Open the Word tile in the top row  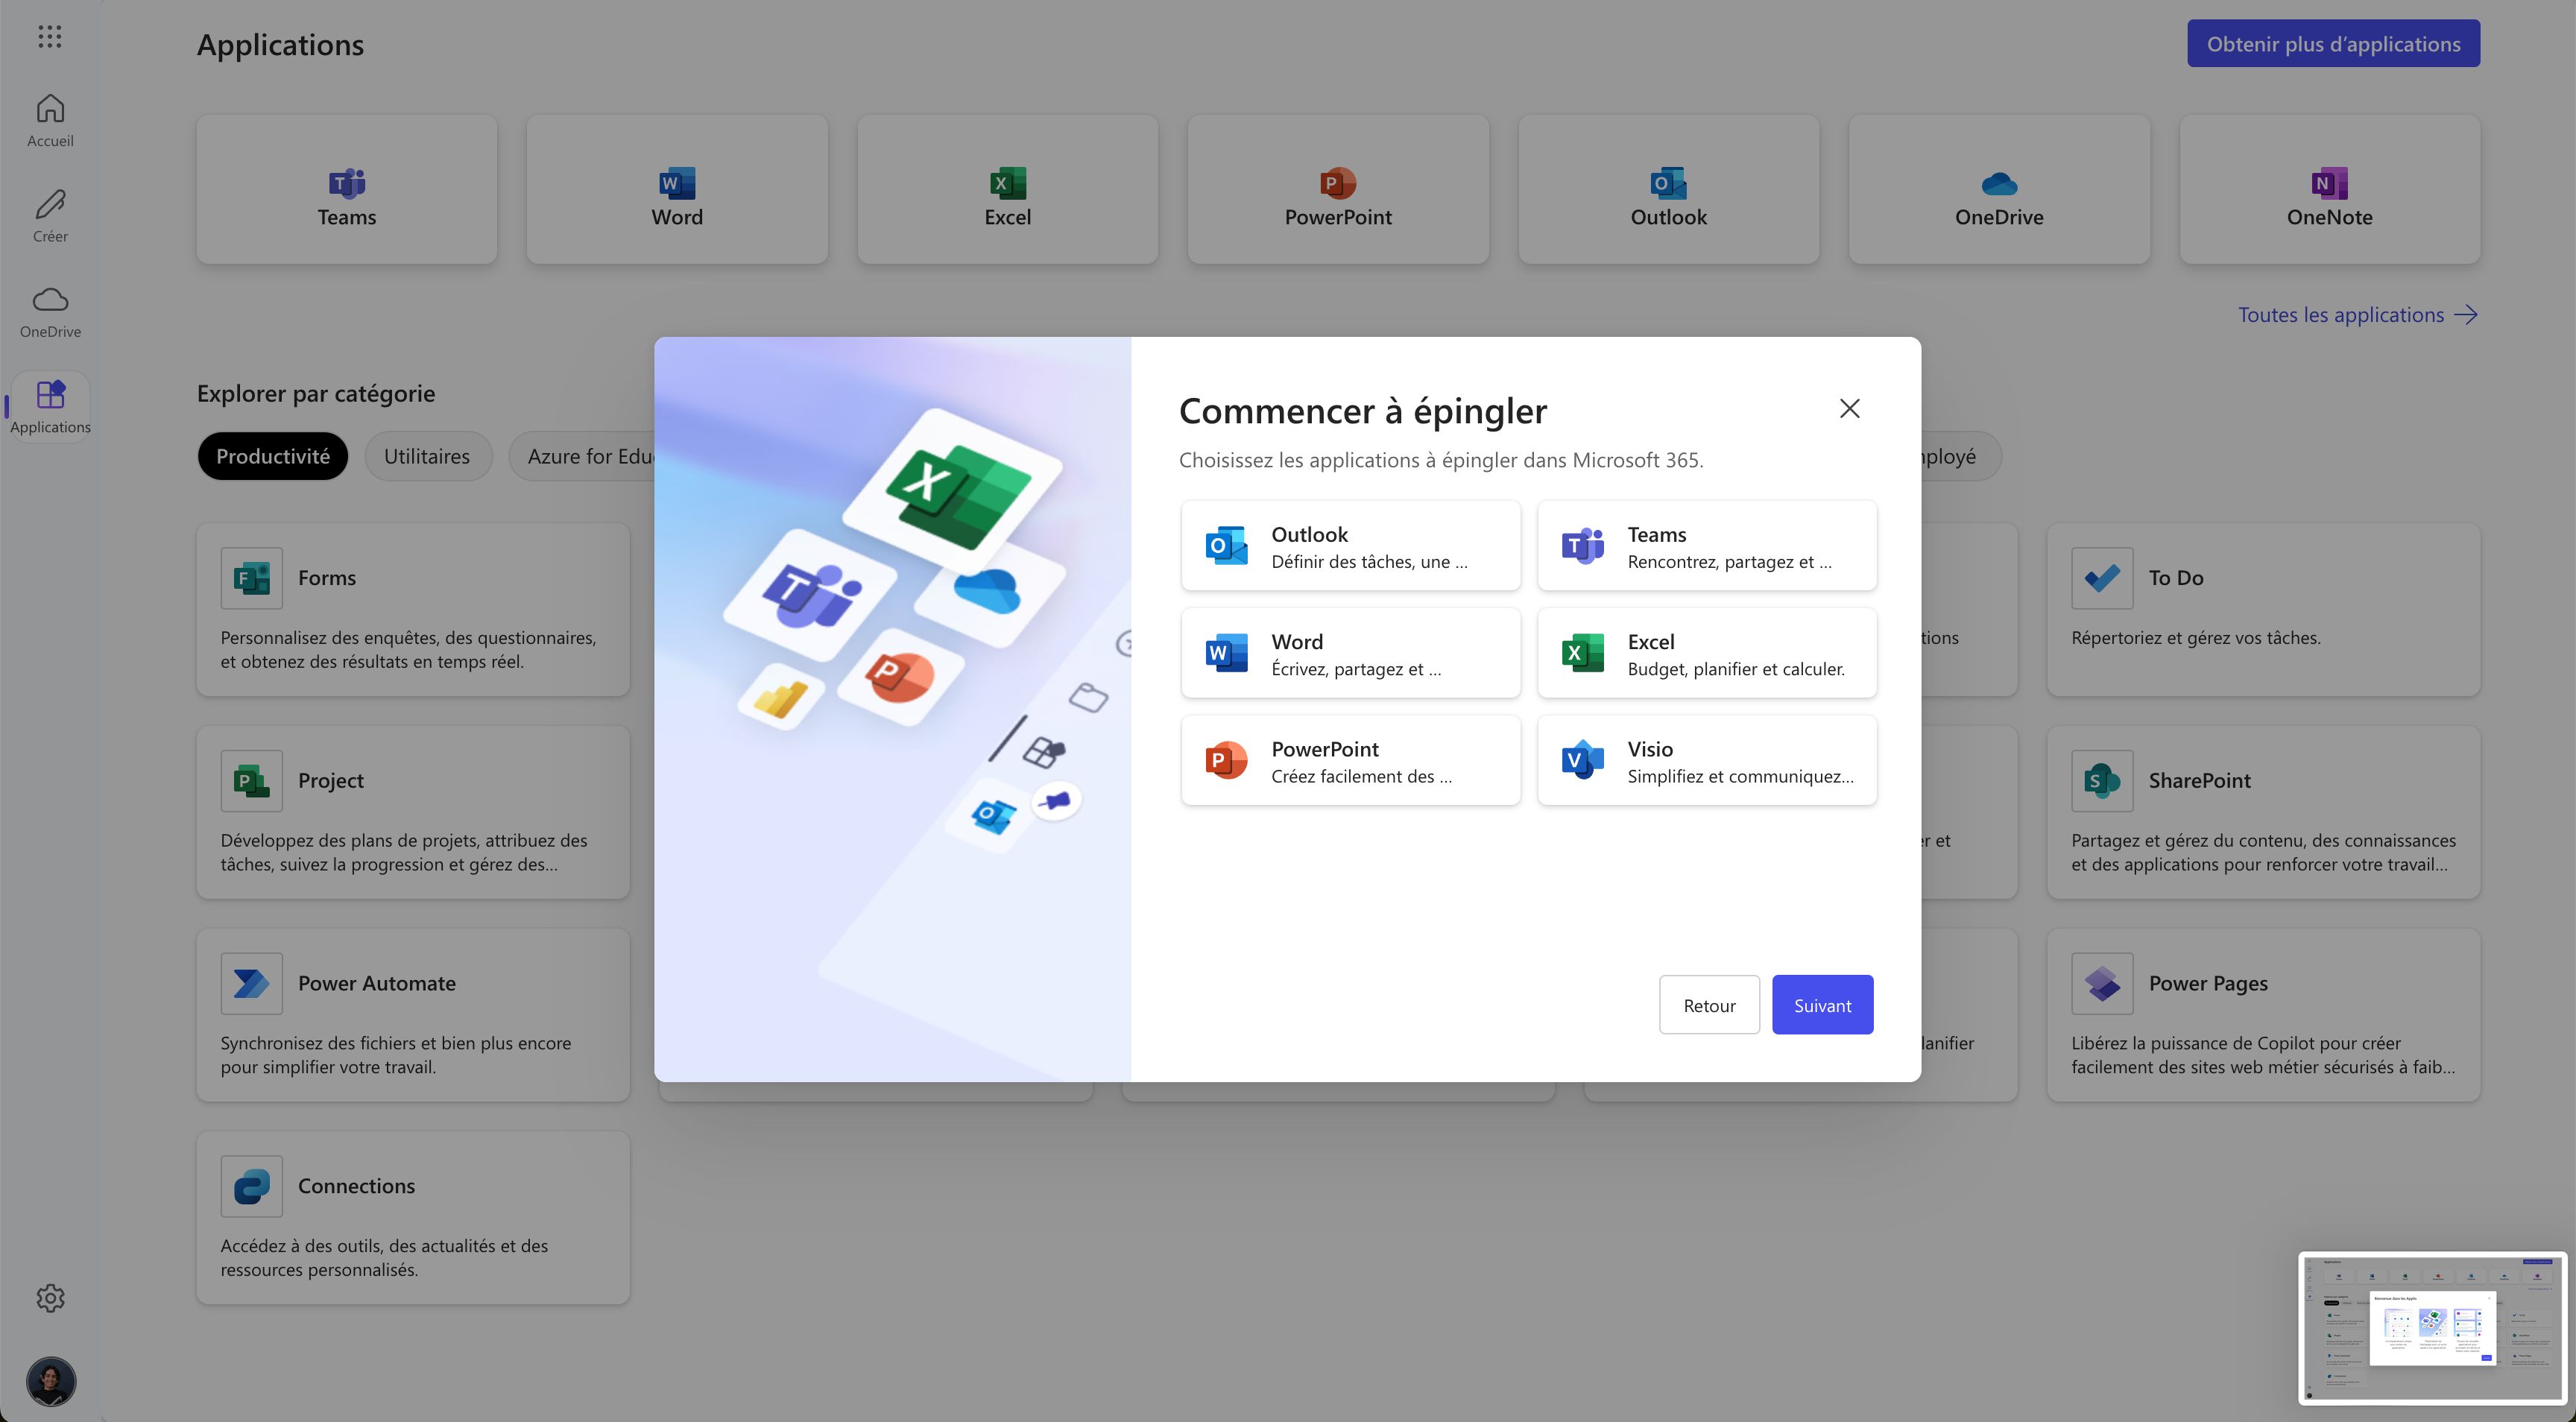pos(677,189)
